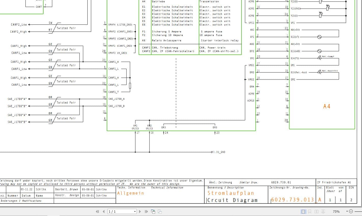Click the GM1 label

click(293, 65)
